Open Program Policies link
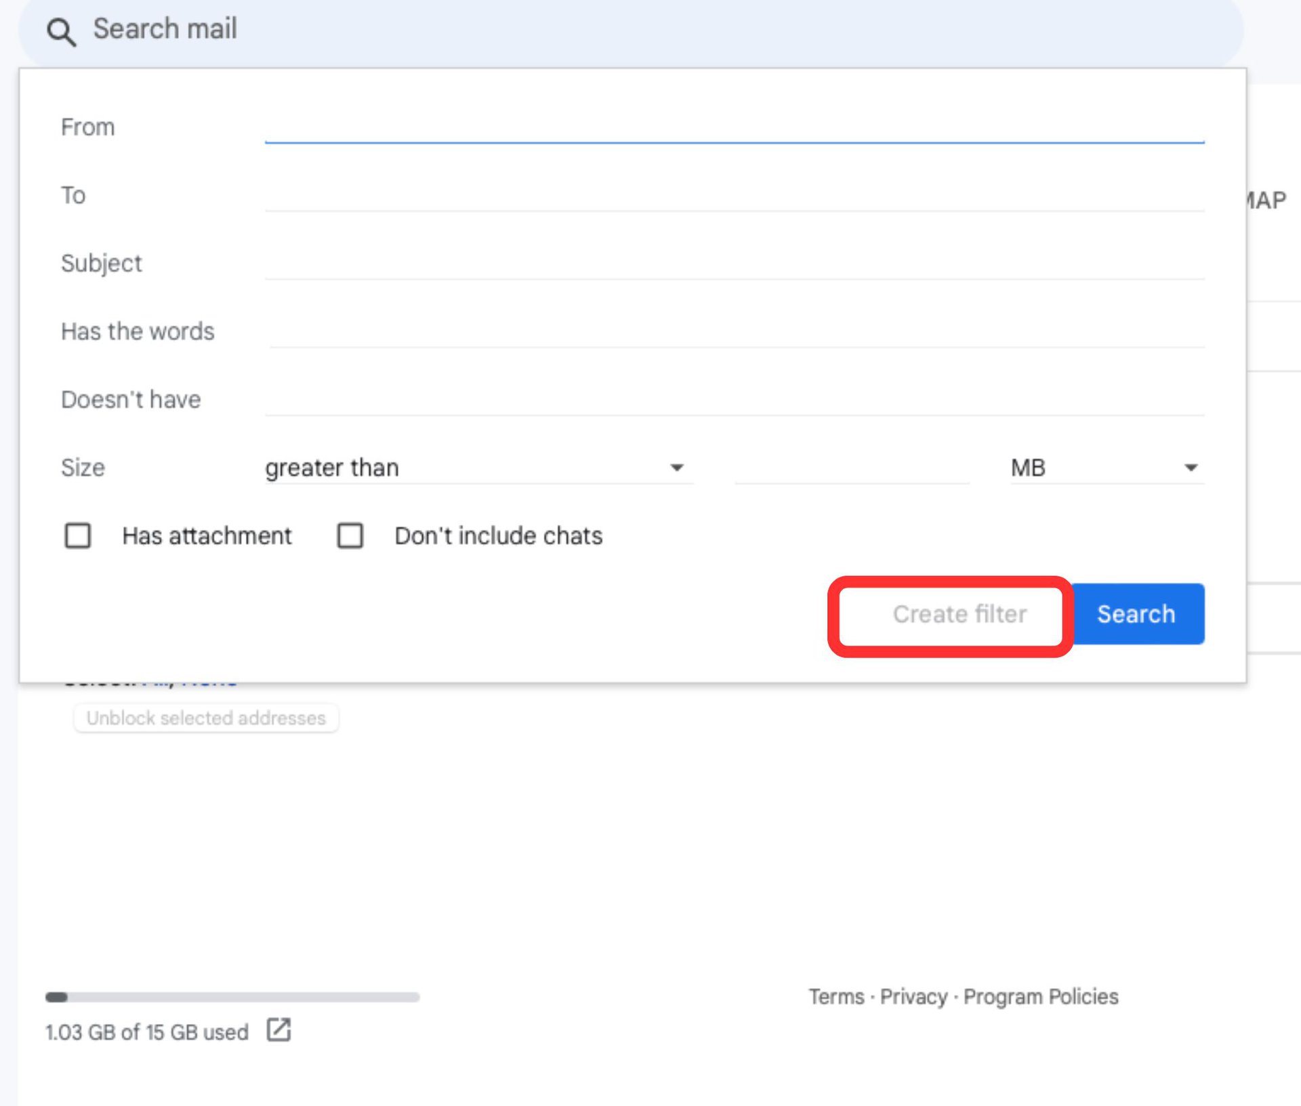Viewport: 1301px width, 1106px height. tap(1041, 996)
